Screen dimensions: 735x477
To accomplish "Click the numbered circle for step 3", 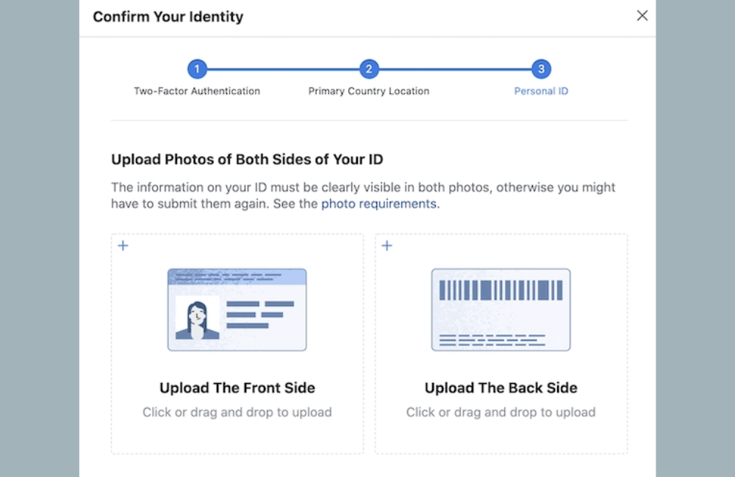I will [x=540, y=69].
